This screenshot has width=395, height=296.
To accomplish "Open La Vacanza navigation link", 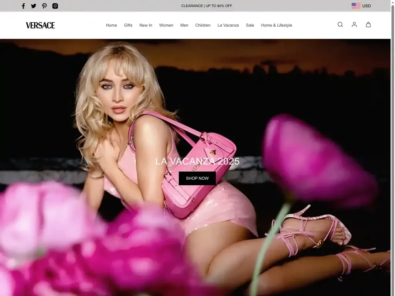I will (228, 25).
